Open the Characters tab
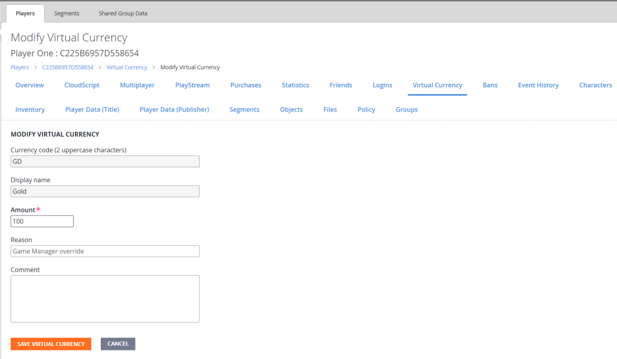 pyautogui.click(x=595, y=85)
